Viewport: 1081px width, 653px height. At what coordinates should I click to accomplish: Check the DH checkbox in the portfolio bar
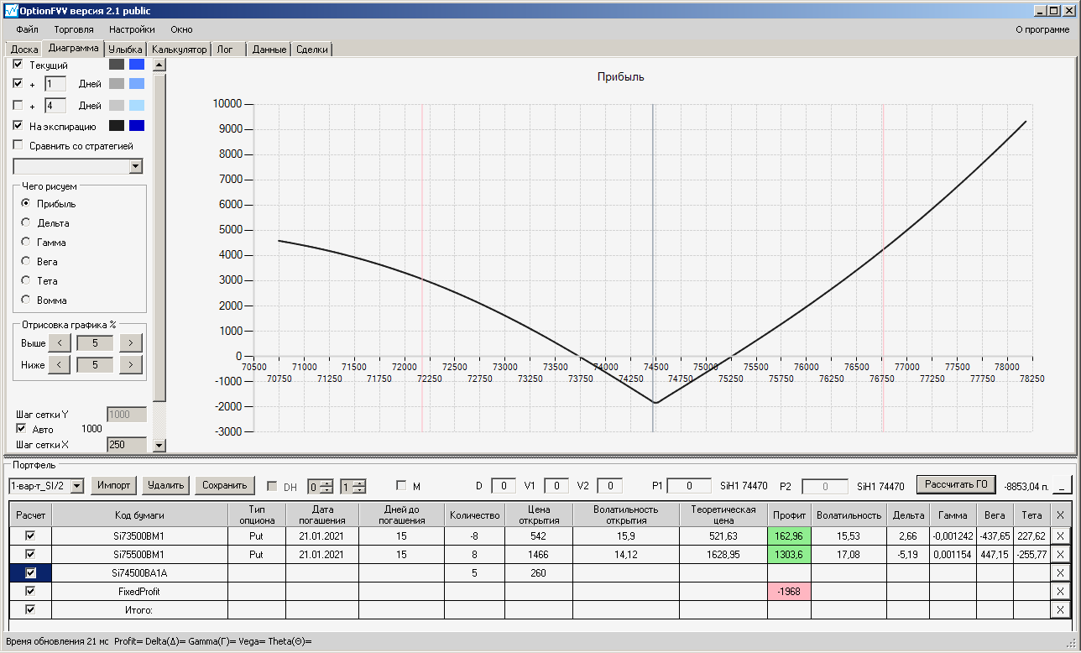tap(272, 486)
